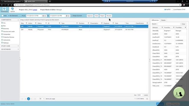The height and width of the screenshot is (106, 189).
Task: Switch to the ETAP Electrical Power System browser tab
Action: [x=12, y=1]
